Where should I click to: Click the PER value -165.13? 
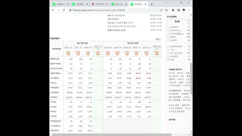pos(148,107)
